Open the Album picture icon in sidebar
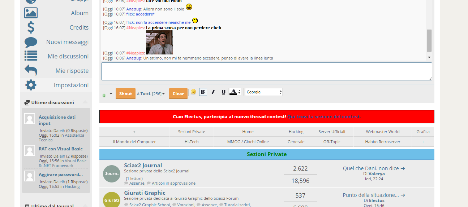 (31, 13)
